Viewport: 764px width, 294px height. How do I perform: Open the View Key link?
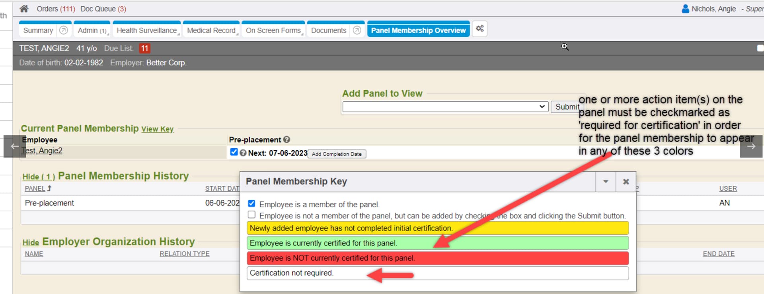click(157, 129)
